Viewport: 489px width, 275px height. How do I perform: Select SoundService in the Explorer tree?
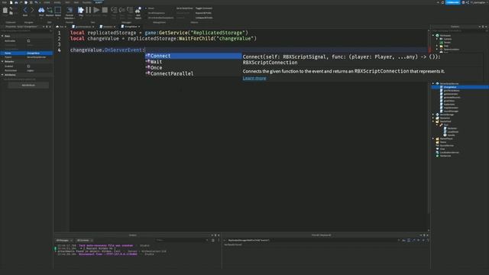446,146
